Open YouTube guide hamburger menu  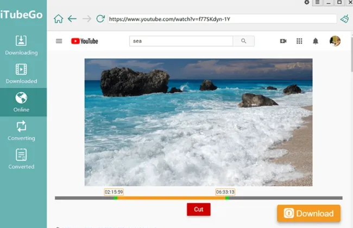tap(59, 41)
